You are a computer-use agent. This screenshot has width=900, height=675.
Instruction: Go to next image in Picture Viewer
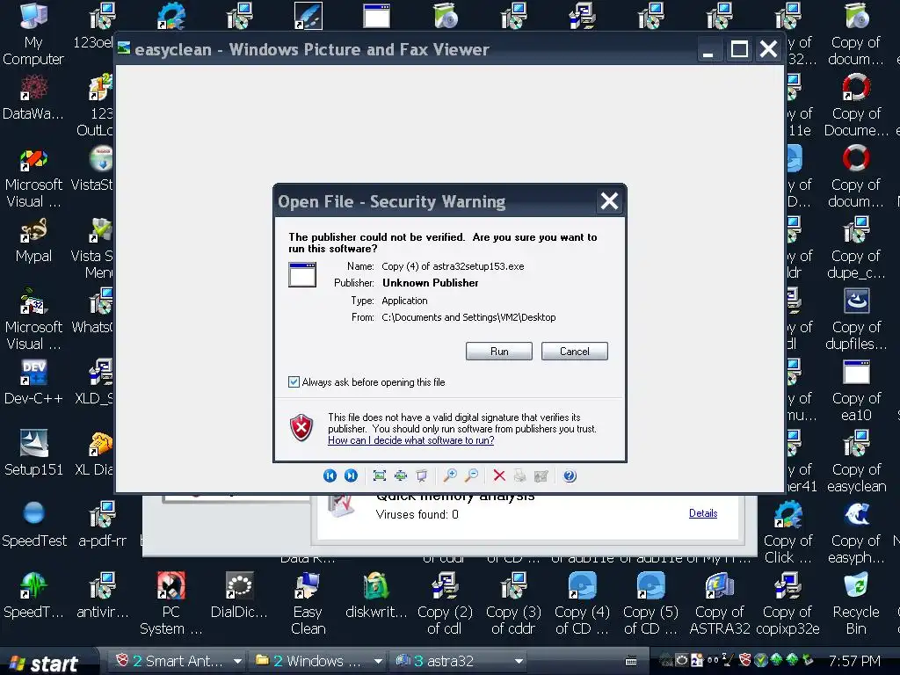351,475
